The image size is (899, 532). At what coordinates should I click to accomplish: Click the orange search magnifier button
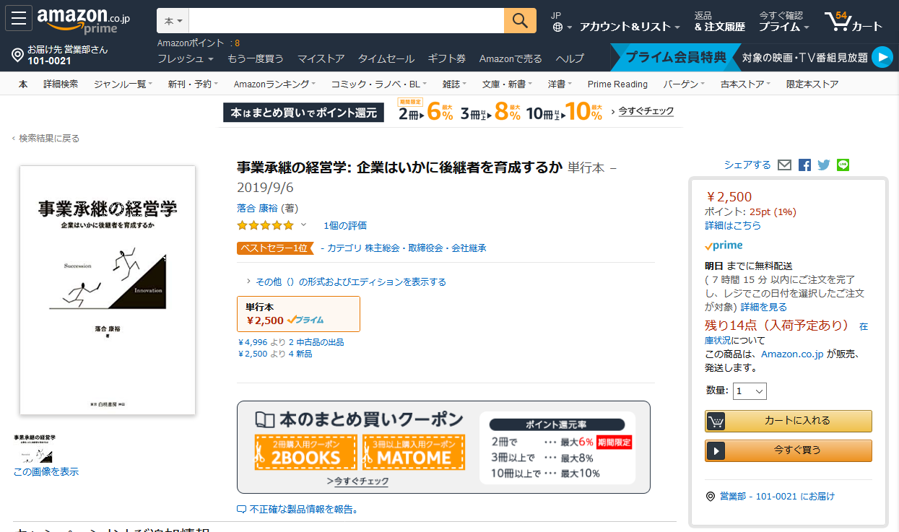tap(520, 21)
